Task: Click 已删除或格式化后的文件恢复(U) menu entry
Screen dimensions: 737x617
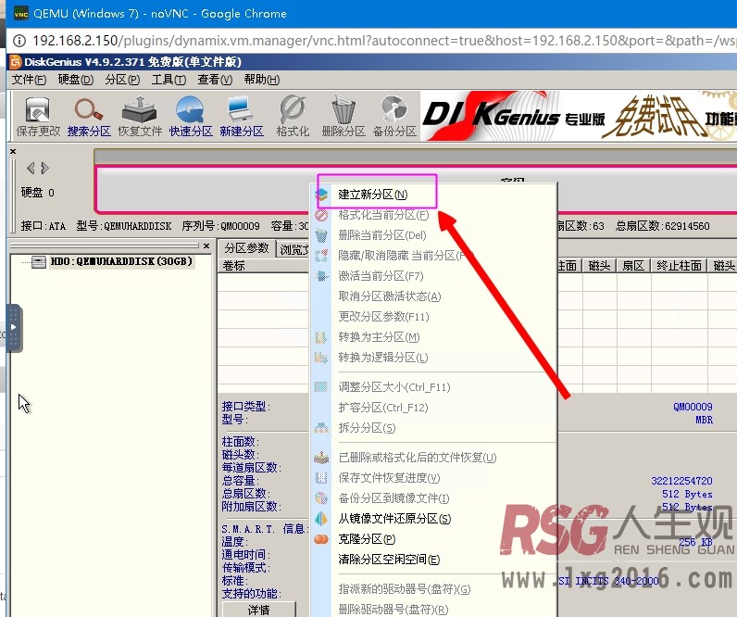Action: coord(433,457)
